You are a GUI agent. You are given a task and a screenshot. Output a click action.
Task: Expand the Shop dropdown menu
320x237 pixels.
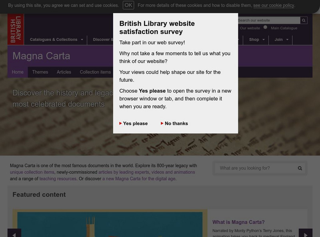pyautogui.click(x=257, y=39)
